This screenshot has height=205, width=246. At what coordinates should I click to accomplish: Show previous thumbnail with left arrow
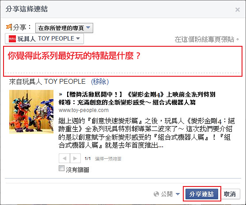pos(64,158)
